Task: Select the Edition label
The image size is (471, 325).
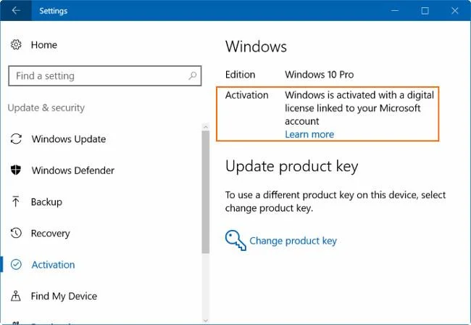Action: [x=241, y=75]
